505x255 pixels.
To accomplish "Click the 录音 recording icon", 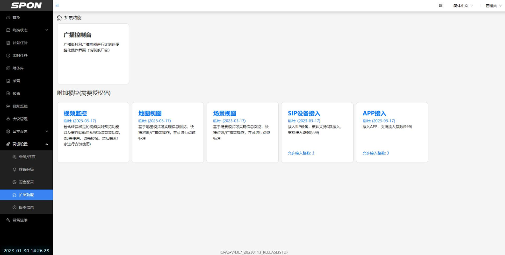I will pyautogui.click(x=8, y=81).
